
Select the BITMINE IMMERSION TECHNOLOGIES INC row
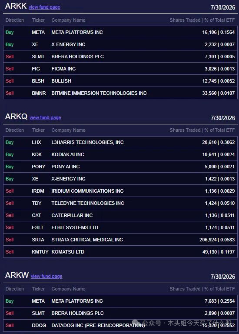point(120,93)
